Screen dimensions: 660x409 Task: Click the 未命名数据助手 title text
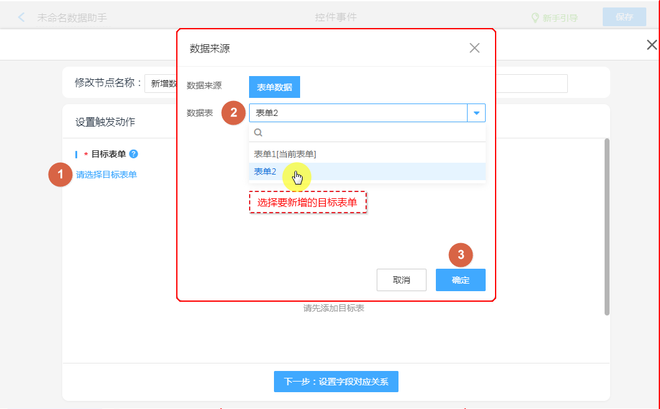click(72, 17)
